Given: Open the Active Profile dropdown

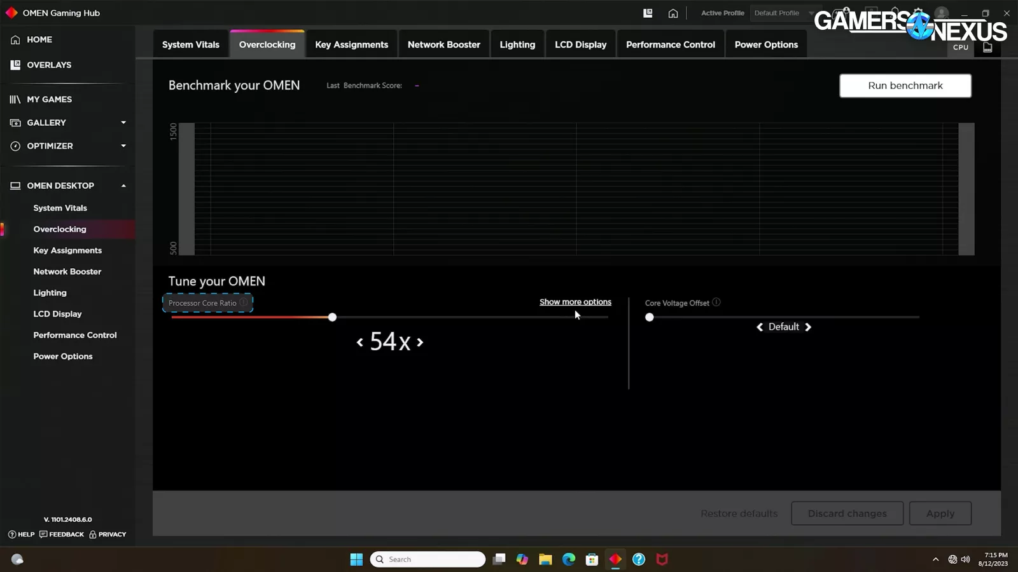Looking at the screenshot, I should coord(783,13).
